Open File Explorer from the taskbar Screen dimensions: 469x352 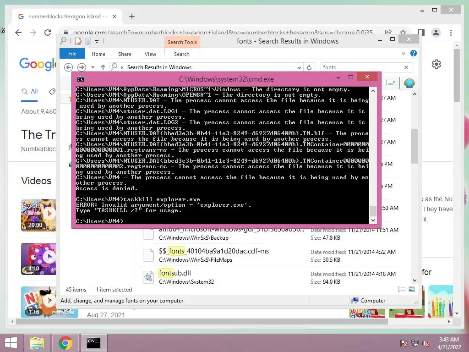point(37,343)
